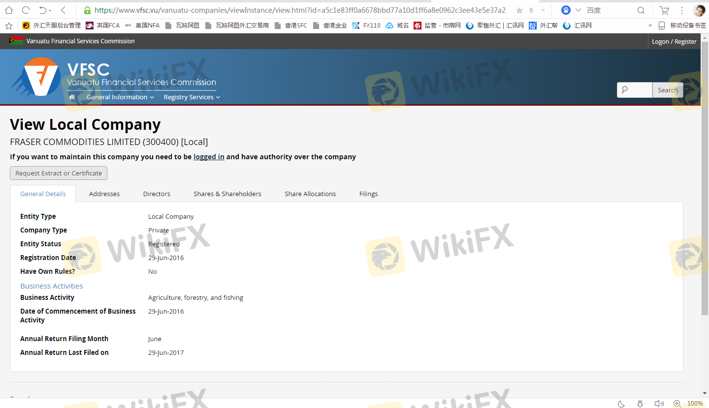Focus the address bar URL field
The height and width of the screenshot is (408, 709).
[300, 10]
